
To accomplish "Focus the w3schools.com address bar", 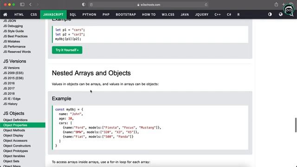I will 148,5.
